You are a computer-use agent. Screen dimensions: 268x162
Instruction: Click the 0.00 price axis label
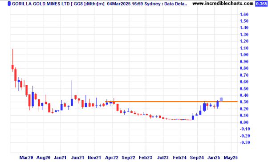tap(244, 122)
